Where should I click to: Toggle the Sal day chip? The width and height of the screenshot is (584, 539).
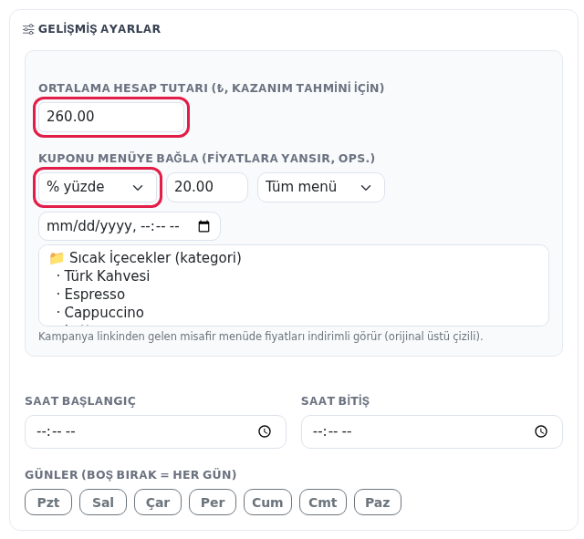coord(103,503)
